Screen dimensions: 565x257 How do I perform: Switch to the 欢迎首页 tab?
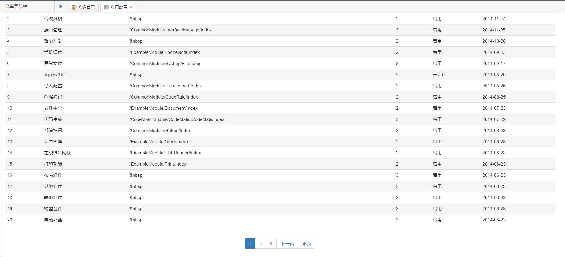[x=83, y=7]
